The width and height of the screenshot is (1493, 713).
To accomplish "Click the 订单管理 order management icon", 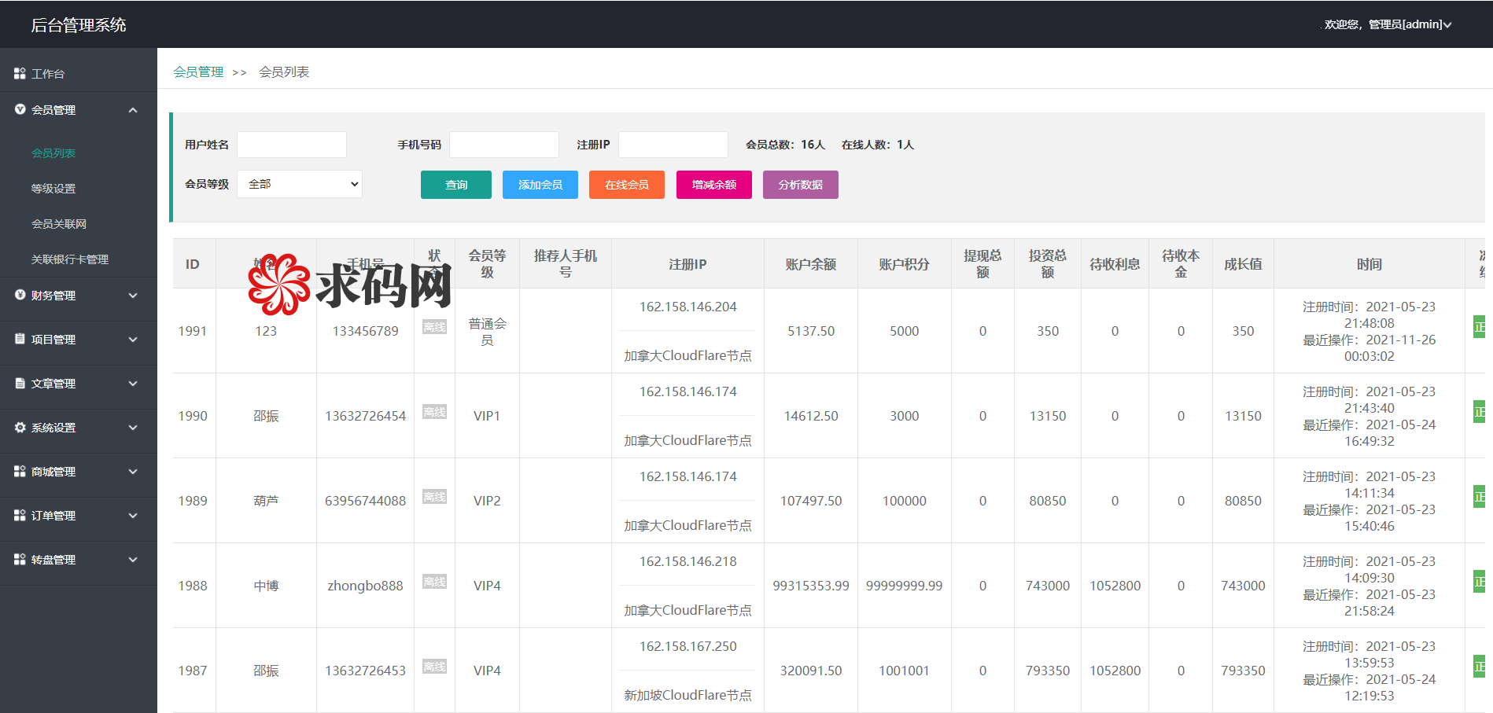I will click(19, 516).
